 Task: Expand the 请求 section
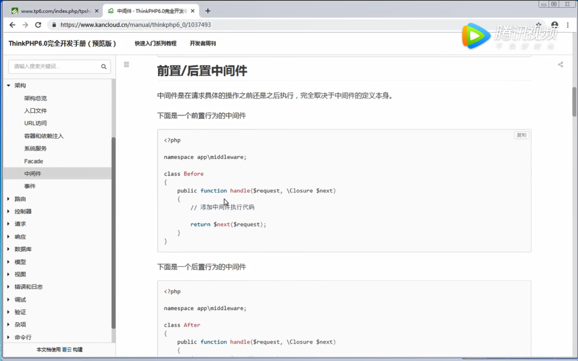[x=8, y=224]
